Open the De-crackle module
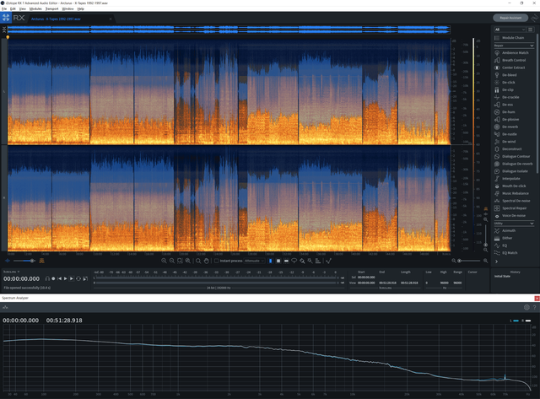 point(506,97)
